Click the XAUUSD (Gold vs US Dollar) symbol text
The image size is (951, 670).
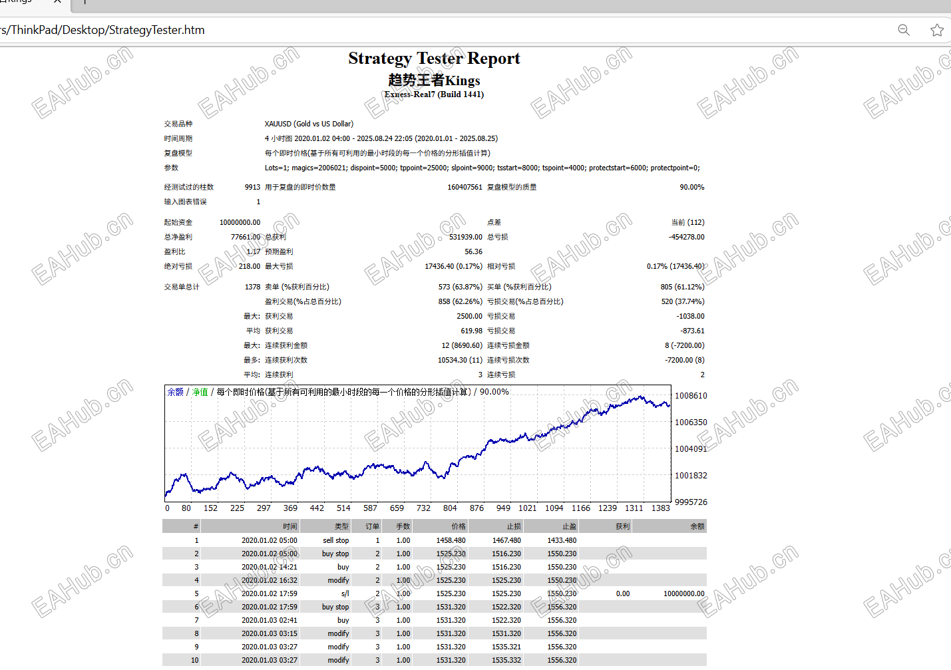309,124
